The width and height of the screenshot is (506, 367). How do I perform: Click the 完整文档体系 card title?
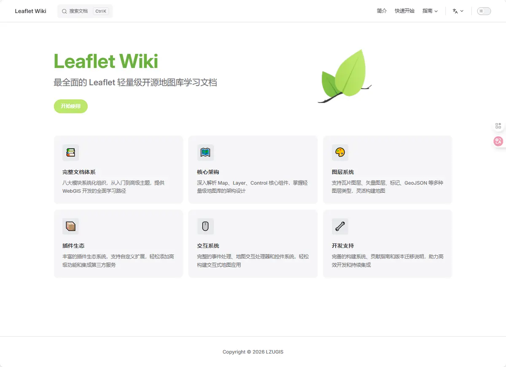79,172
